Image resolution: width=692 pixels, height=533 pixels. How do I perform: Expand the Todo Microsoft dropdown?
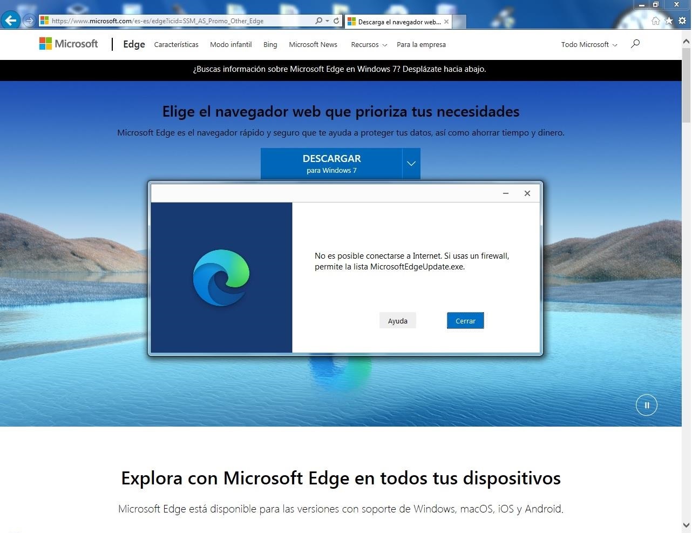point(589,45)
